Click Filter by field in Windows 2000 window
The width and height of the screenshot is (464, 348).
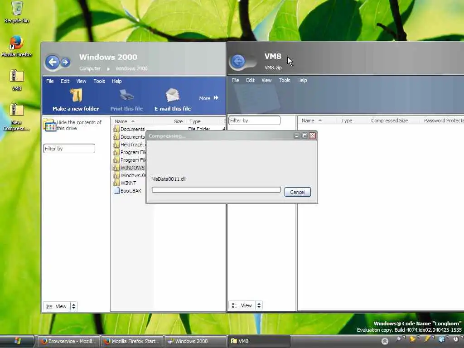point(69,149)
